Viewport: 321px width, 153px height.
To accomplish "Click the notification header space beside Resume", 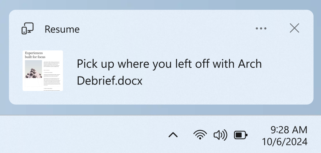I will (164, 29).
